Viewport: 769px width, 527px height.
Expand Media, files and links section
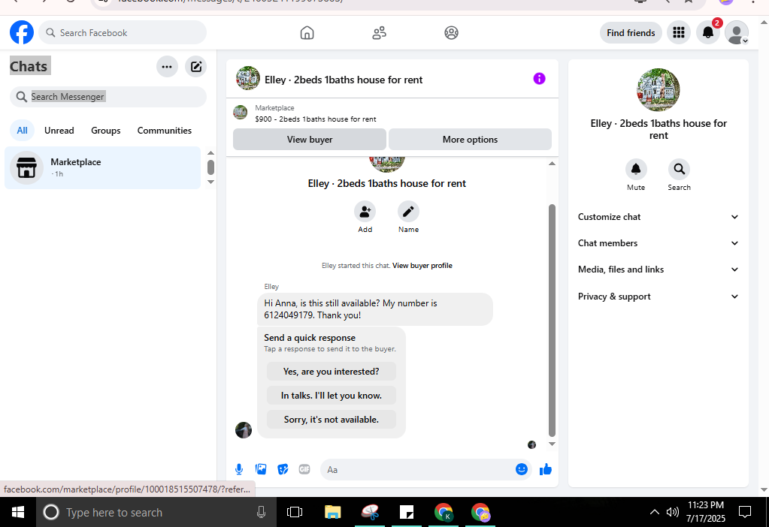(x=658, y=270)
